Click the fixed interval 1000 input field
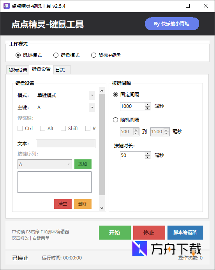The width and height of the screenshot is (215, 270). pos(132,106)
